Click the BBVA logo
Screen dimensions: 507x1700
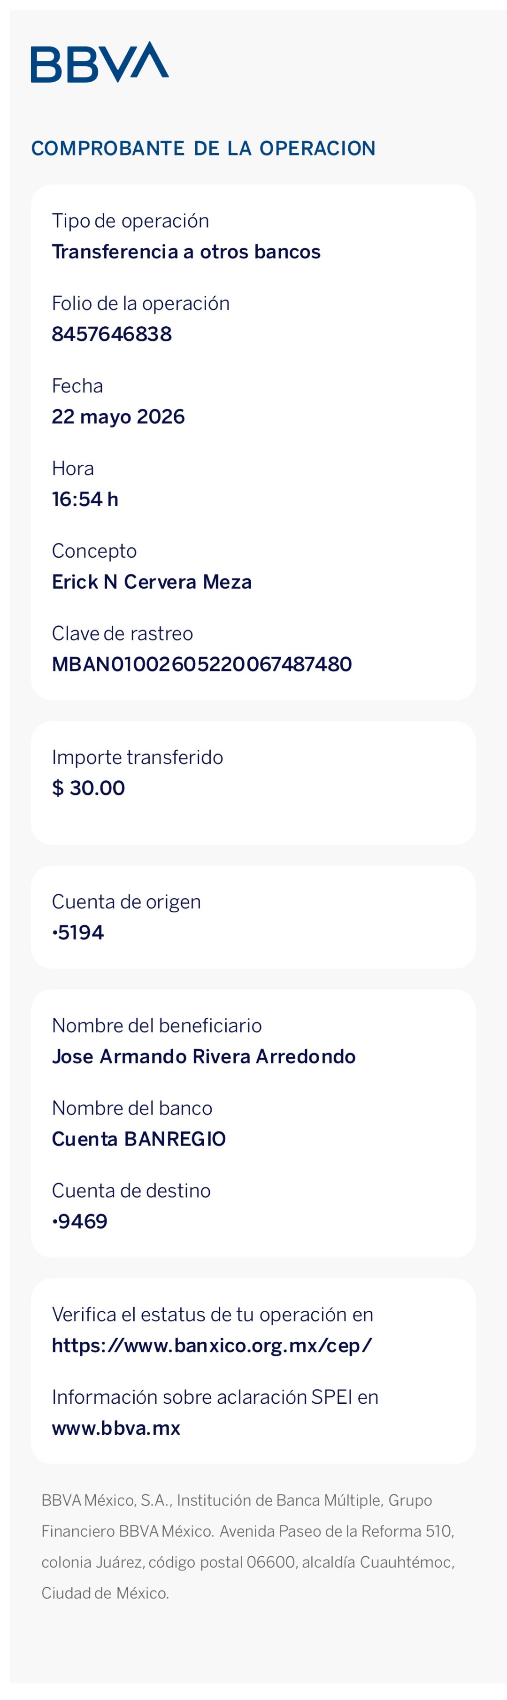click(100, 62)
